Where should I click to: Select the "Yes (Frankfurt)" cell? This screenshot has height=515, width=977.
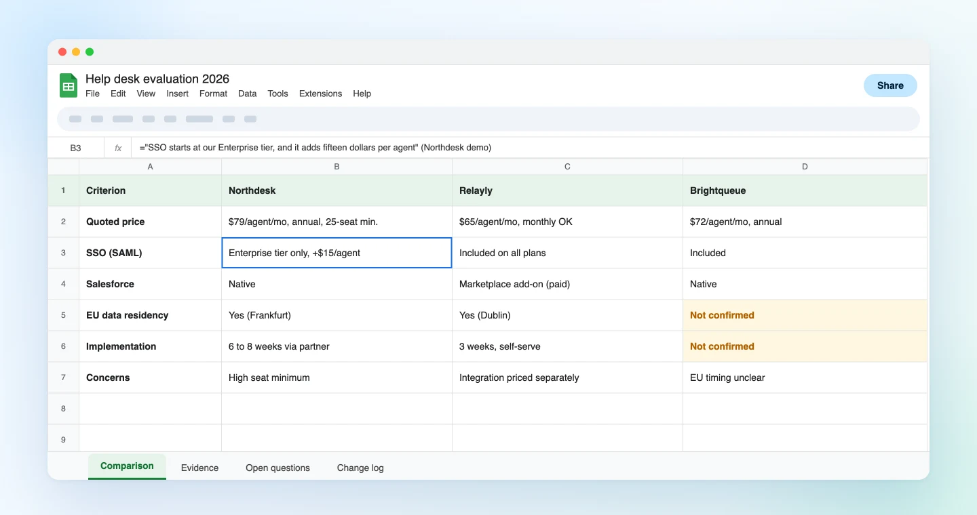click(337, 315)
